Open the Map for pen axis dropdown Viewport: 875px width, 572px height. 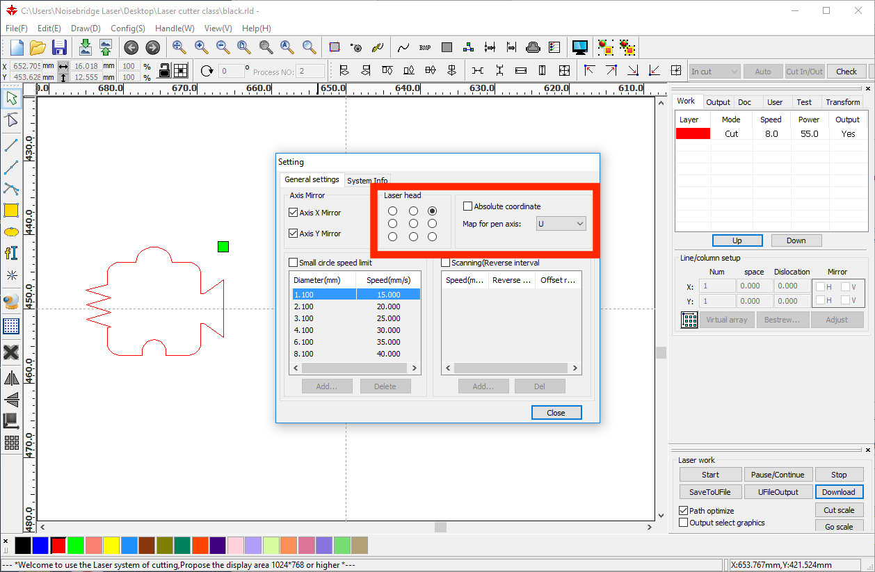[x=561, y=224]
